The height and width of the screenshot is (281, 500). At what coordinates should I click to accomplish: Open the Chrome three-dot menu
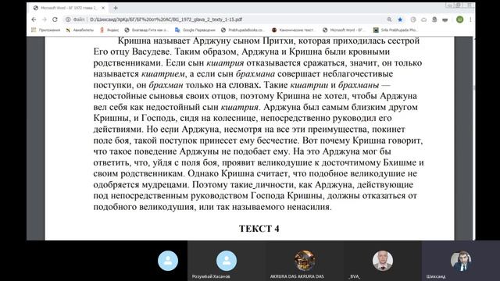tap(470, 20)
